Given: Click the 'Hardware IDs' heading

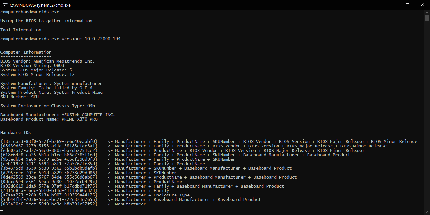Looking at the screenshot, I should pos(16,132).
